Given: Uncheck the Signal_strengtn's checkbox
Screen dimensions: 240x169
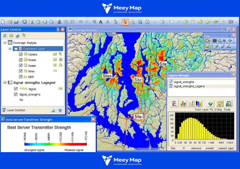Looking at the screenshot, I should point(15,94).
